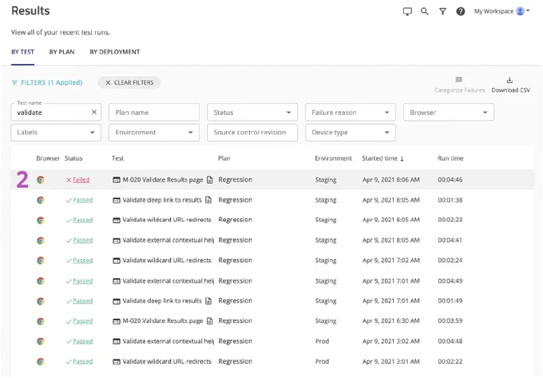Click Chrome browser icon in Failed row
Image resolution: width=543 pixels, height=378 pixels.
click(41, 180)
